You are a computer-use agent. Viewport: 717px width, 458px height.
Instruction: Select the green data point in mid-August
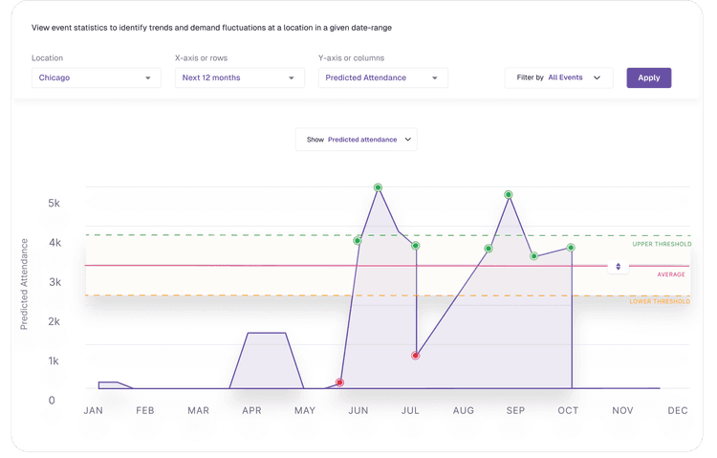489,249
